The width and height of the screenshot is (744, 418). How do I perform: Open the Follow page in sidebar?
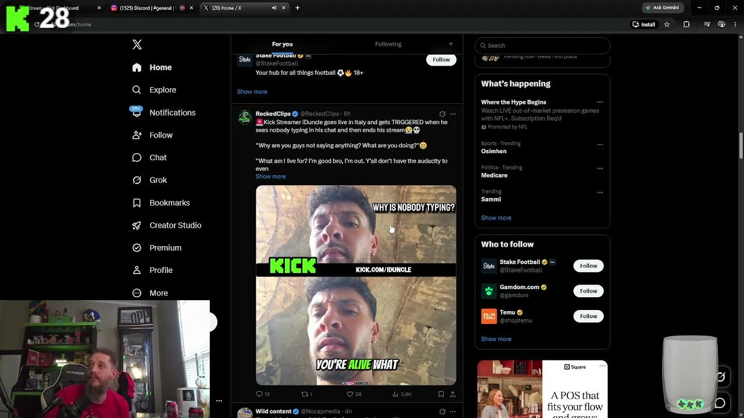tap(152, 135)
